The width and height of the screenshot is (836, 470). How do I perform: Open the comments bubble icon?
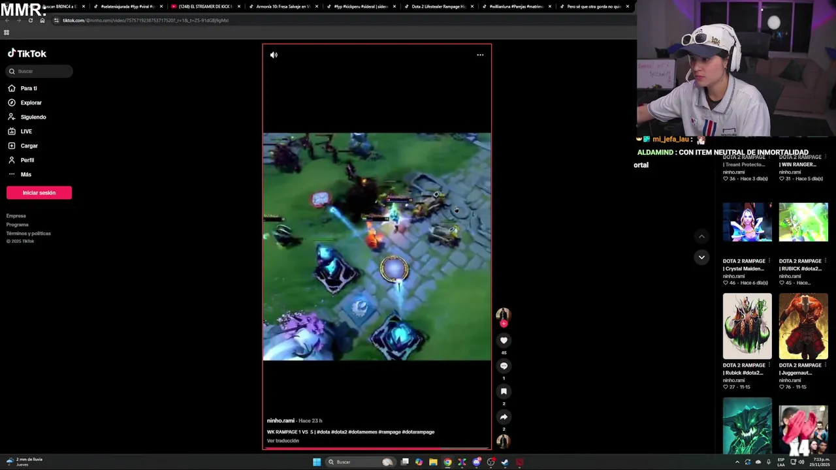click(x=504, y=366)
